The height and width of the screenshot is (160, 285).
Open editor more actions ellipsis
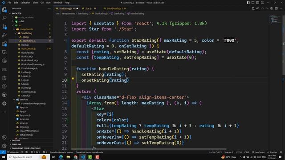click(x=281, y=8)
